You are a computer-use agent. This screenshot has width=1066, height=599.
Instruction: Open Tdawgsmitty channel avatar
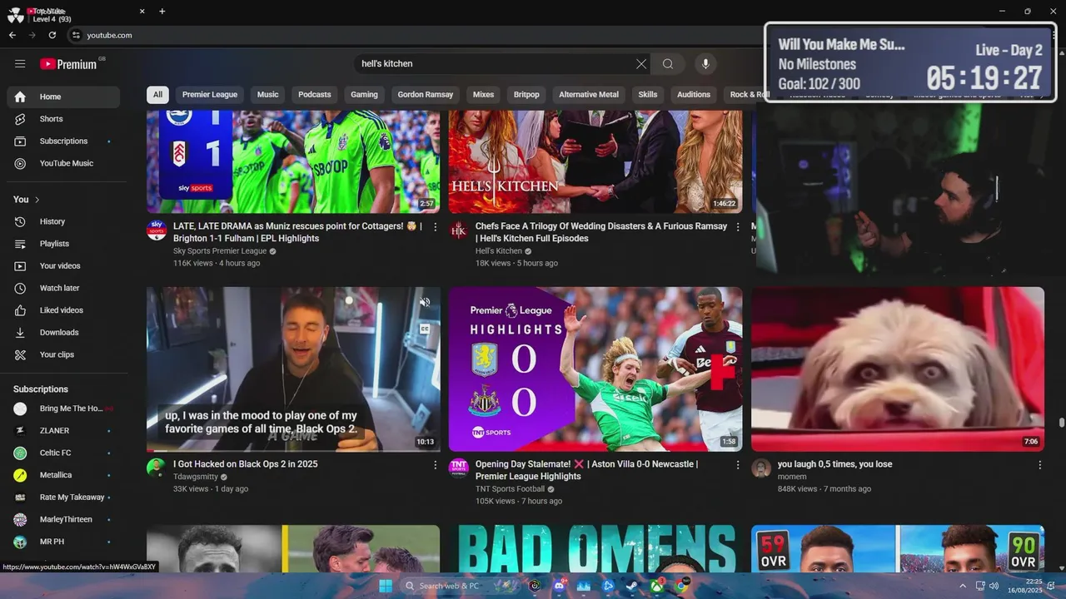[157, 468]
